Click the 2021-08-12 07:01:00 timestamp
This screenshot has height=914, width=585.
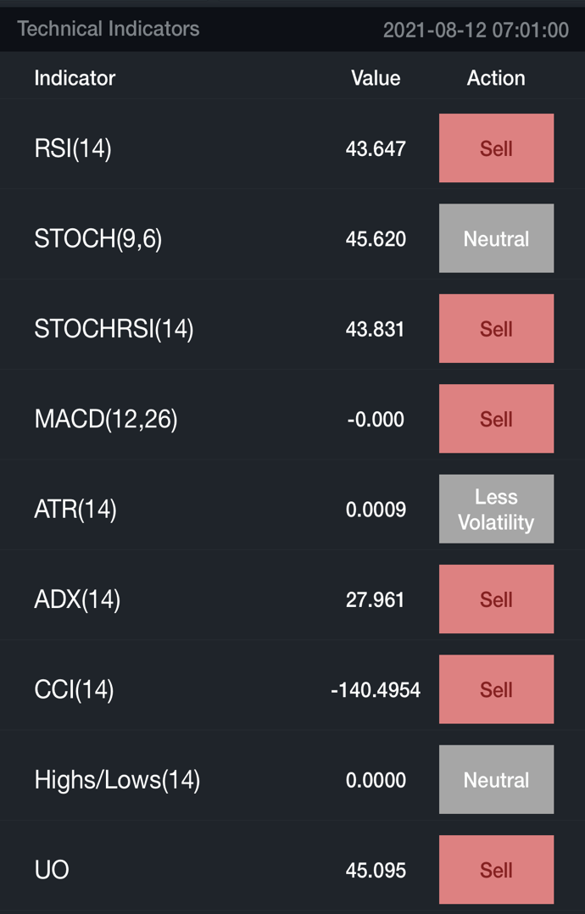coord(476,31)
